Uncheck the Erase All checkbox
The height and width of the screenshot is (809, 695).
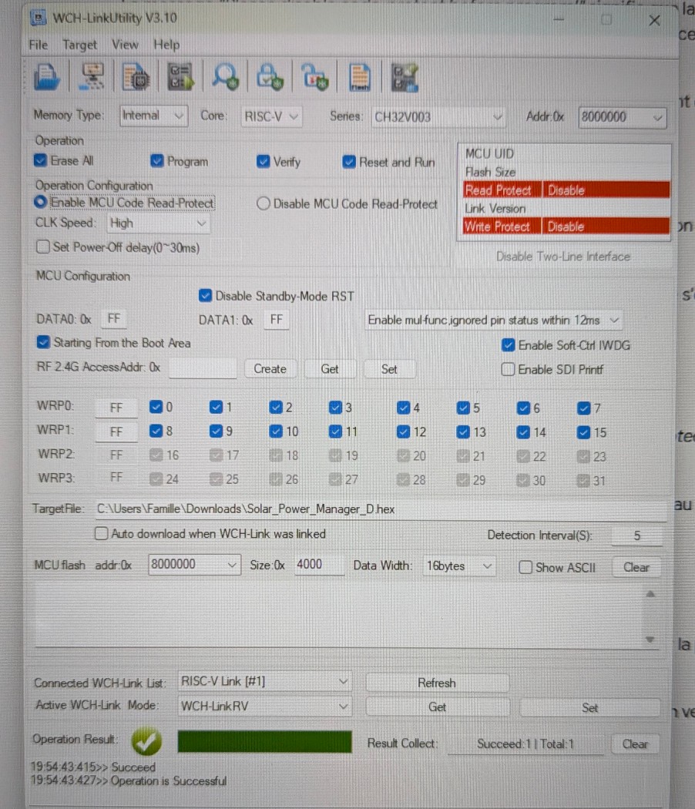tap(40, 160)
